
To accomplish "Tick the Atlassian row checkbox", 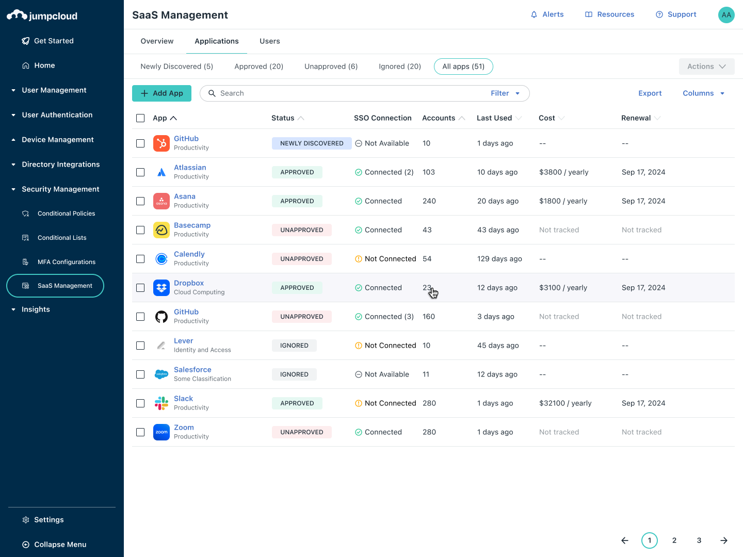I will [140, 172].
